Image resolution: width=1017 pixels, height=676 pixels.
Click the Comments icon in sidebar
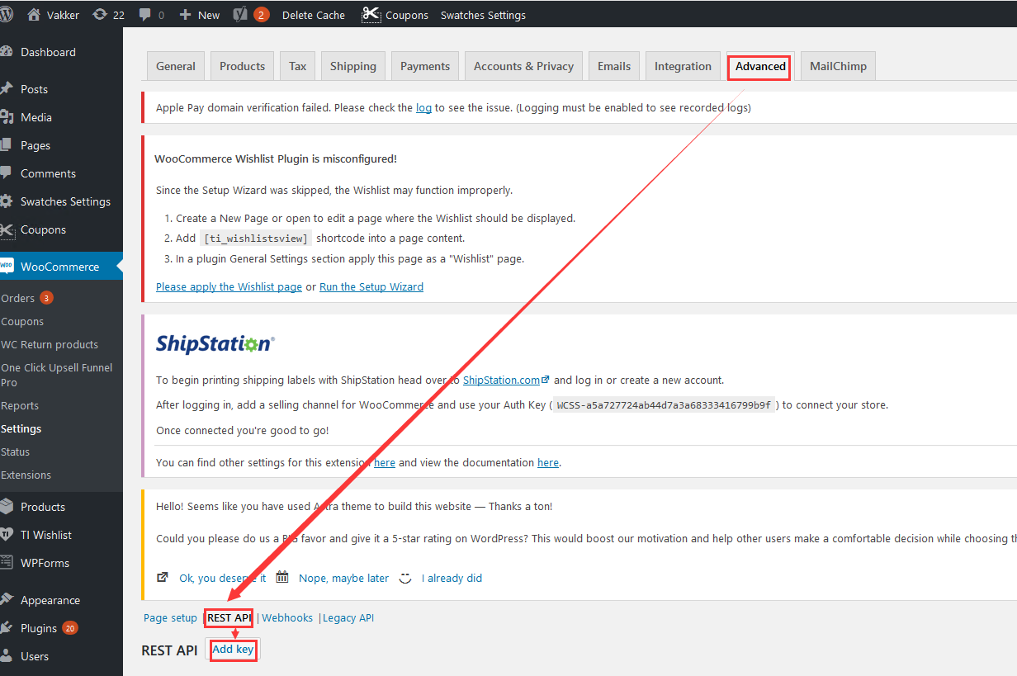coord(7,173)
